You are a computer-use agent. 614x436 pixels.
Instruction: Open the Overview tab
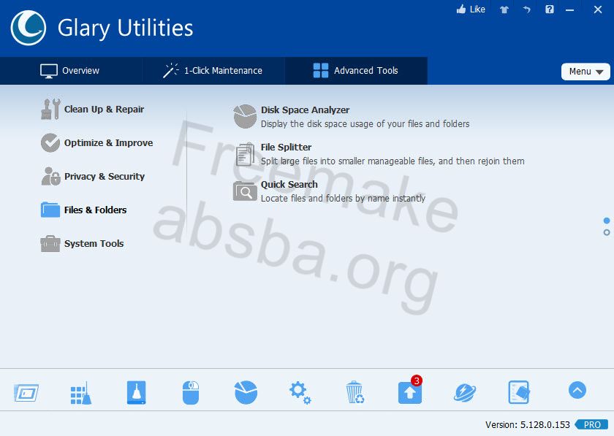point(70,71)
